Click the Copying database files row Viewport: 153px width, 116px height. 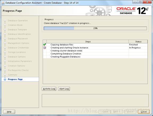pyautogui.click(x=95, y=45)
